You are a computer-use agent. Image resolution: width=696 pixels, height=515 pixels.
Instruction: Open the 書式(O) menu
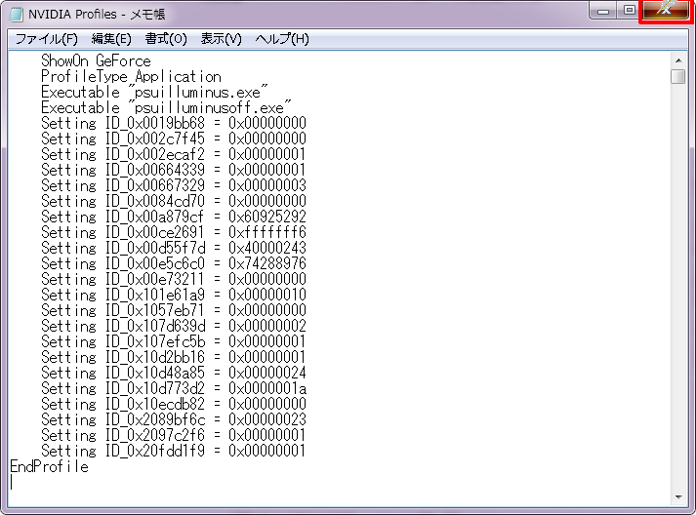166,39
